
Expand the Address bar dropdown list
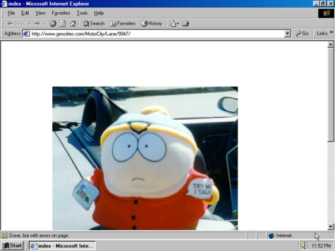(287, 33)
